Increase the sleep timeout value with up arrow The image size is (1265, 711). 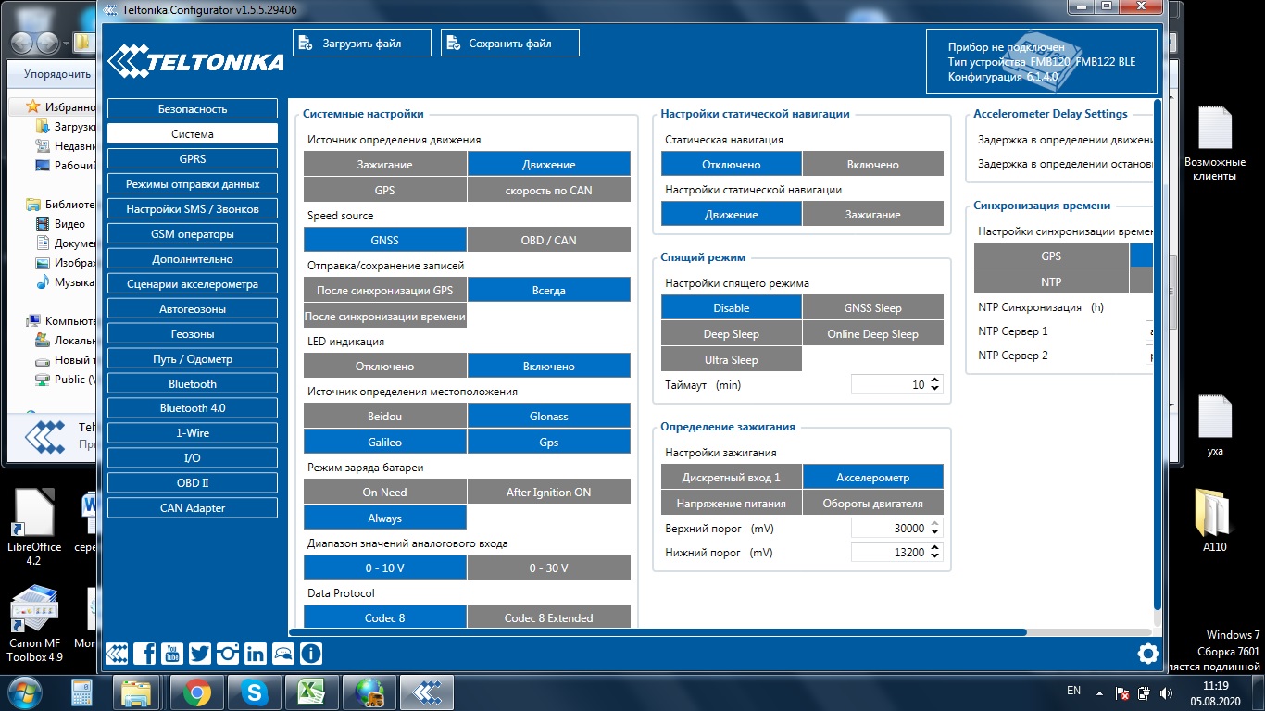coord(935,380)
